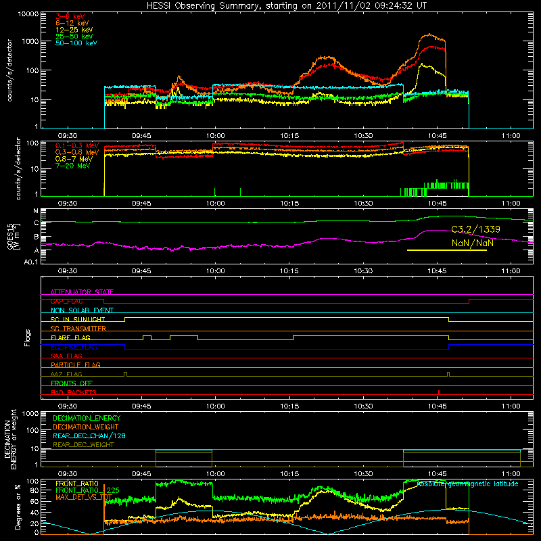The image size is (541, 541).
Task: Click the REAR_DEC_WEIGHT legend label
Action: 83,445
